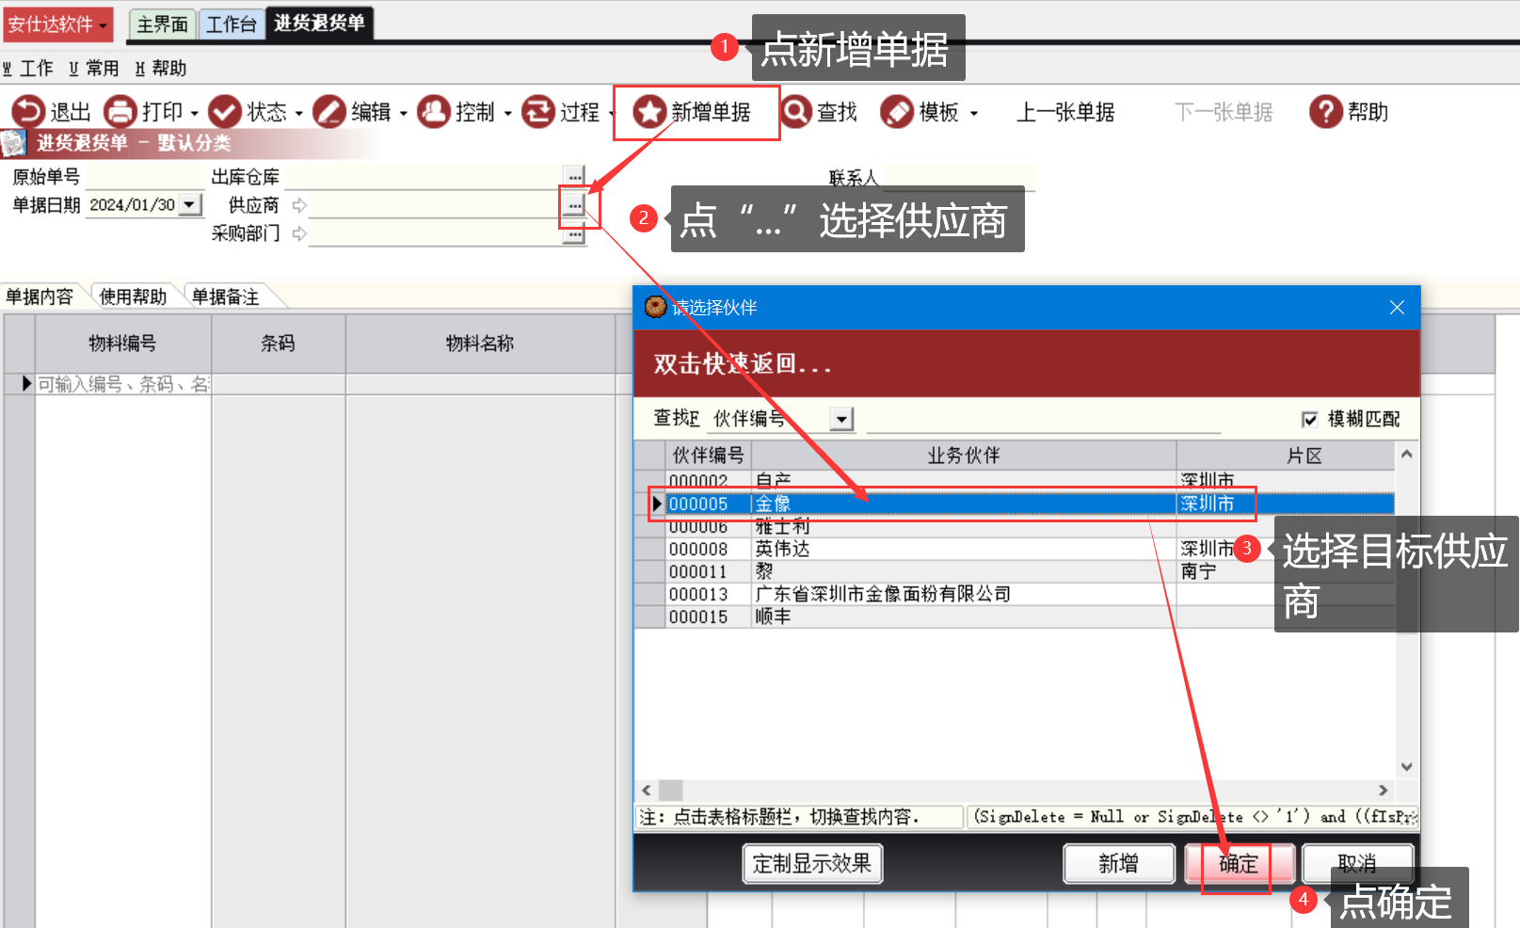Click the 采购部门 ellipsis lookup button
The image size is (1520, 928).
tap(574, 234)
